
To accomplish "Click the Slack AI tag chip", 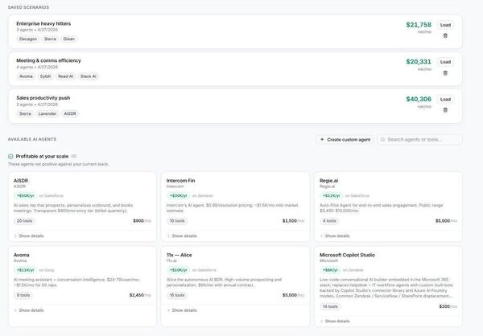I will coord(89,76).
